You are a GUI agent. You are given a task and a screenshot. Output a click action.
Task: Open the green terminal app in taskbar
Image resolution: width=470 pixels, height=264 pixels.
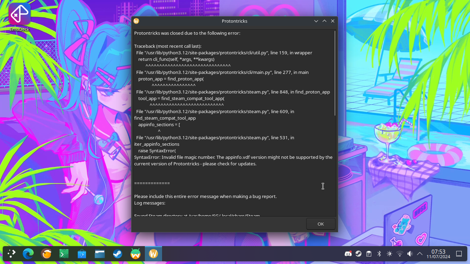coord(64,254)
